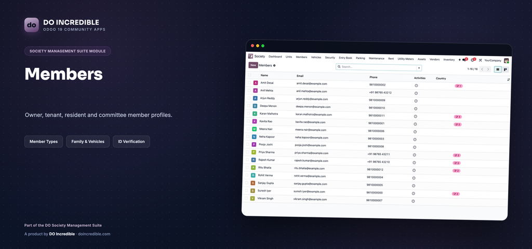Click activity clock for Karan Malhotra
Image resolution: width=532 pixels, height=249 pixels.
pyautogui.click(x=415, y=116)
